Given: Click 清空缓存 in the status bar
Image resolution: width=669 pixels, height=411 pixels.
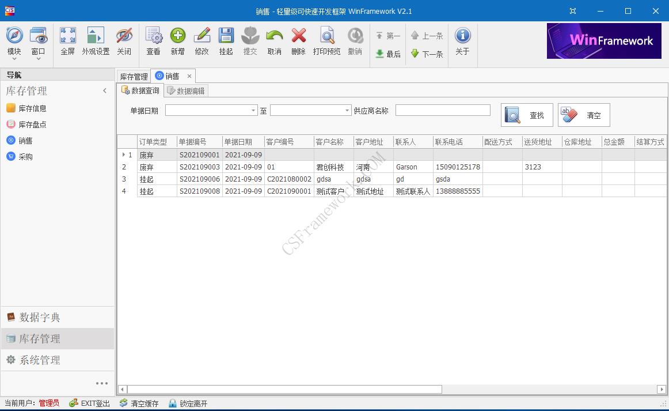Looking at the screenshot, I should click(138, 403).
